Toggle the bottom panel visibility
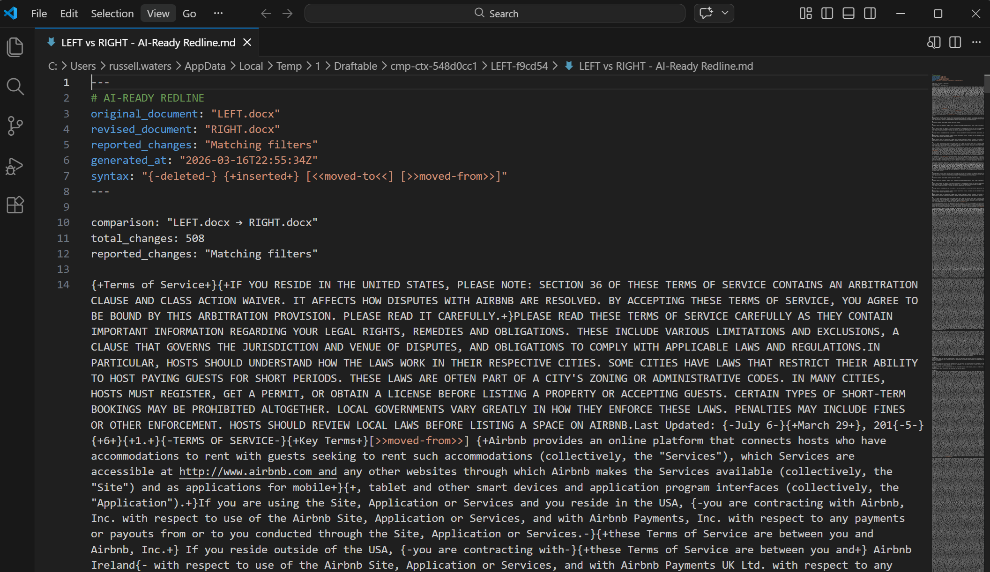This screenshot has height=572, width=990. [x=848, y=13]
